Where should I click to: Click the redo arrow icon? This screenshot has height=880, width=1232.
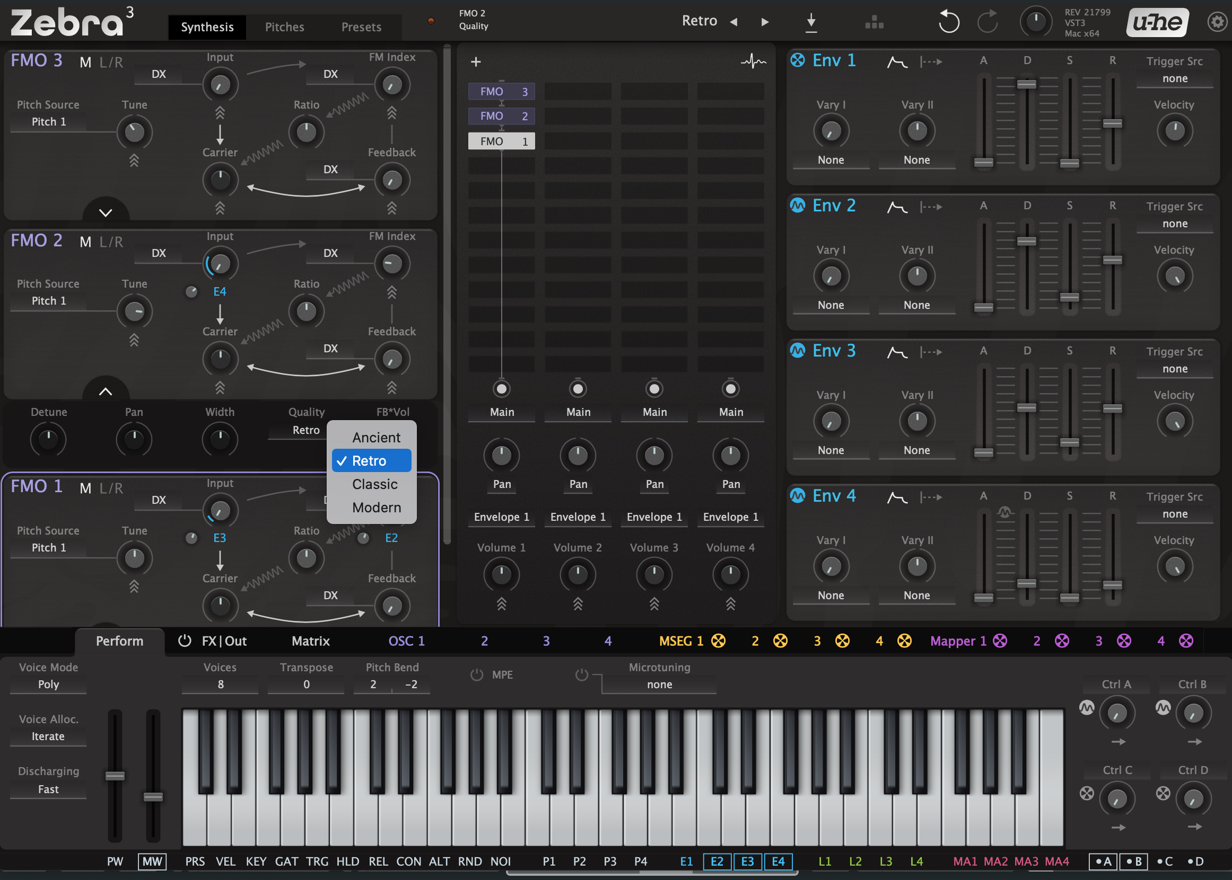pos(988,22)
